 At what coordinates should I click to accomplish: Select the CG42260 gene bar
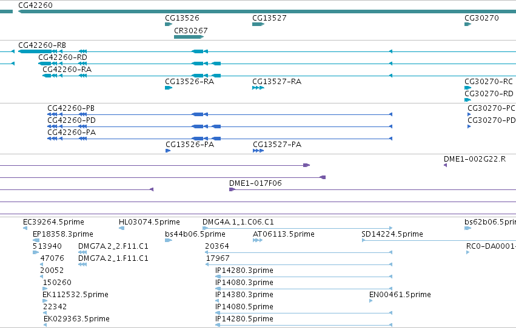click(x=267, y=11)
